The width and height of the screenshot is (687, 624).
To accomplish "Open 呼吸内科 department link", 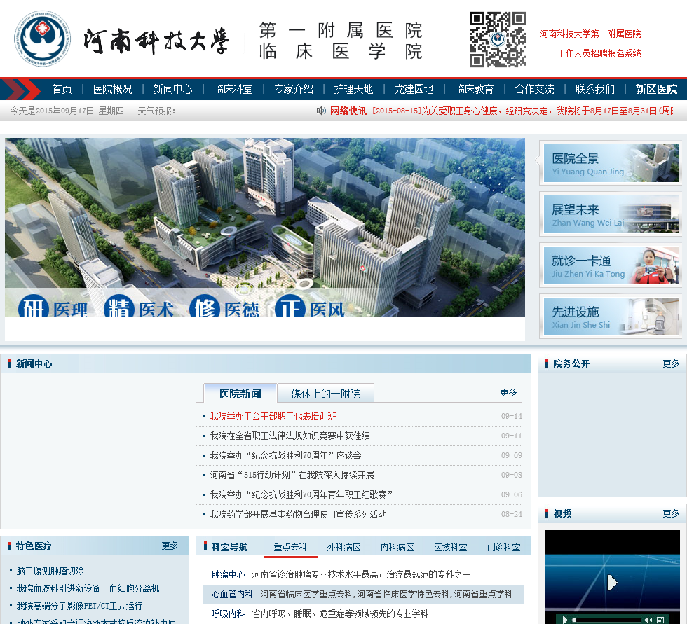I will pos(228,613).
